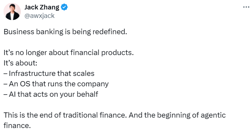252x130 pixels.
Task: Click the 'An OS that runs the company' bullet
Action: 56,84
